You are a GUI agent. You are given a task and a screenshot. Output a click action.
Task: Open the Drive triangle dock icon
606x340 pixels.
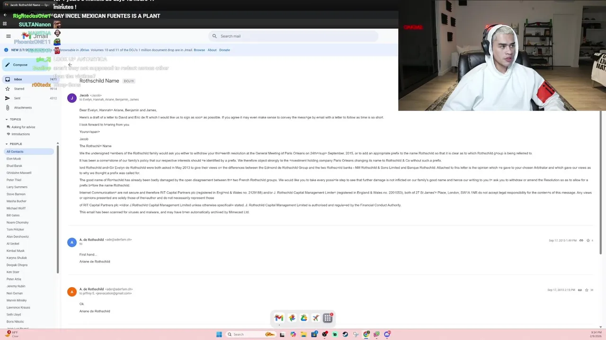tap(304, 318)
